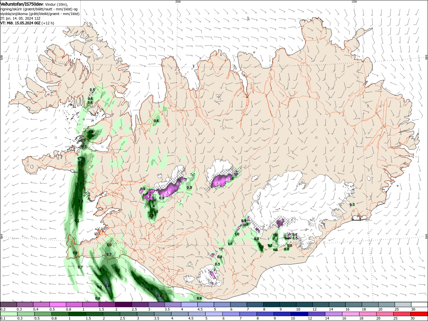Click the pale green 0.1 rainfall legend swatch
428x321 pixels.
pyautogui.click(x=9, y=314)
